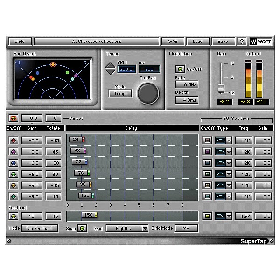Screen dimensions: 280x280
Task: Click the magenta dot in Pan Graph
Action: click(76, 76)
